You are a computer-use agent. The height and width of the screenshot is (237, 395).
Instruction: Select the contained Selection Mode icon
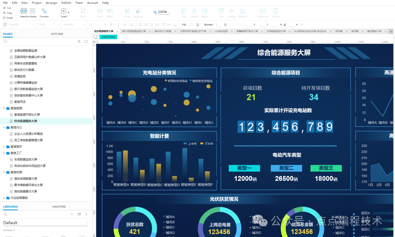[x=33, y=11]
